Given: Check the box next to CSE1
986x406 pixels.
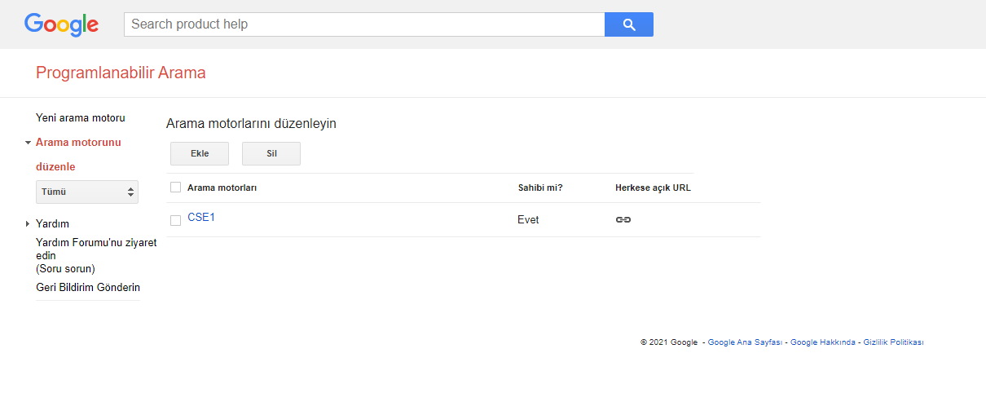Looking at the screenshot, I should (x=175, y=220).
